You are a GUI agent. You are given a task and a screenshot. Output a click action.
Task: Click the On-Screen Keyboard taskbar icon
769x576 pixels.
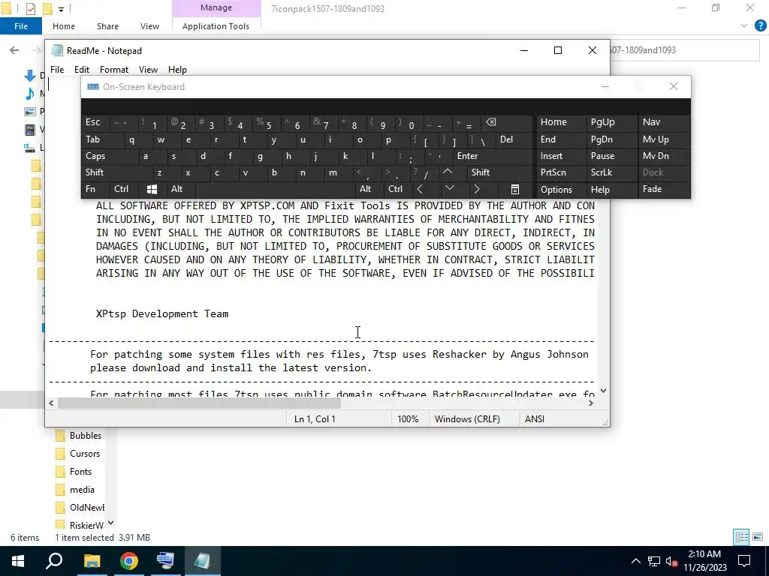point(165,561)
